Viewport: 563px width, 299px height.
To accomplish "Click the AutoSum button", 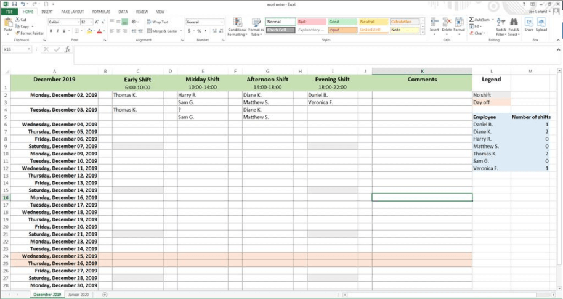I will [482, 20].
